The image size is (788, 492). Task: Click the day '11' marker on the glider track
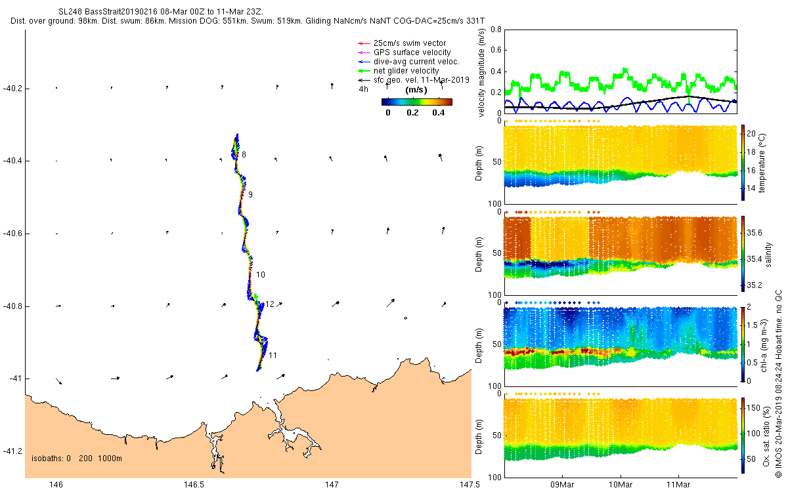(273, 356)
